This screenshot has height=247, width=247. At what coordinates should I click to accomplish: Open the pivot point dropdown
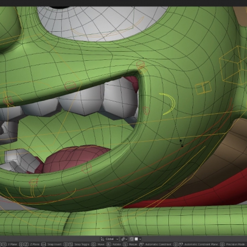pyautogui.click(x=124, y=239)
